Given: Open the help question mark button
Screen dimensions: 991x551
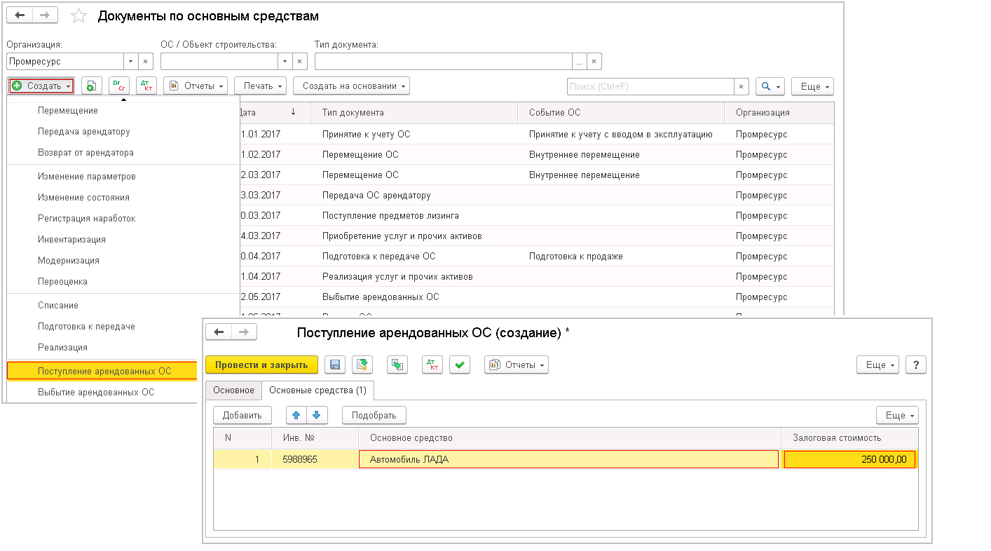Looking at the screenshot, I should [x=916, y=365].
